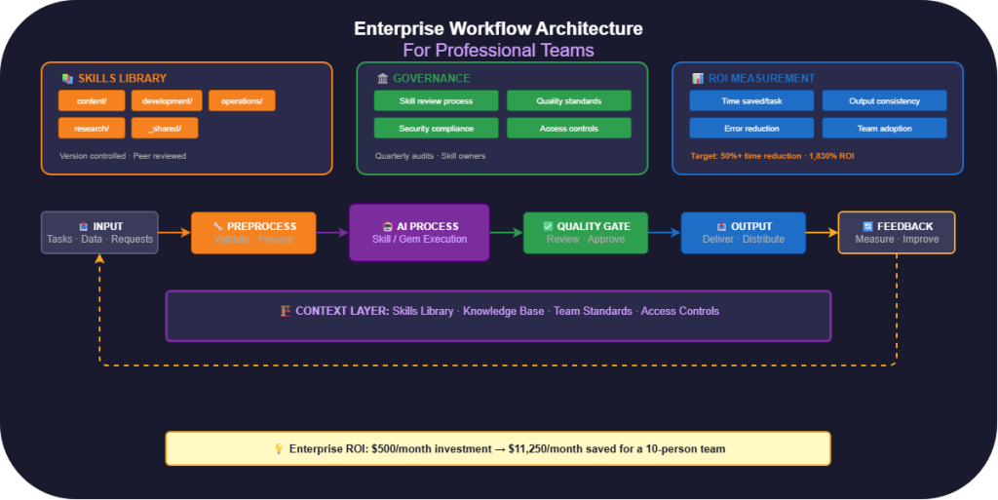
Task: Click 'Tasks · Data · Requests' text
Action: pos(100,239)
